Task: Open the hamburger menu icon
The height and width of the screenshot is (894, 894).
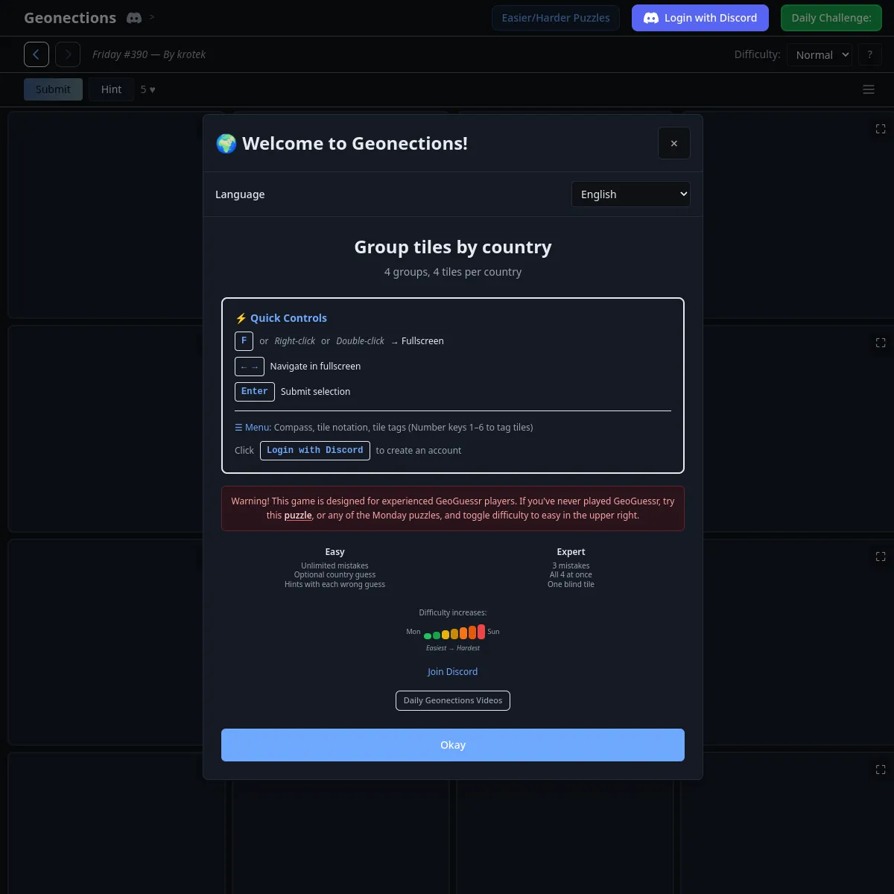Action: (x=869, y=89)
